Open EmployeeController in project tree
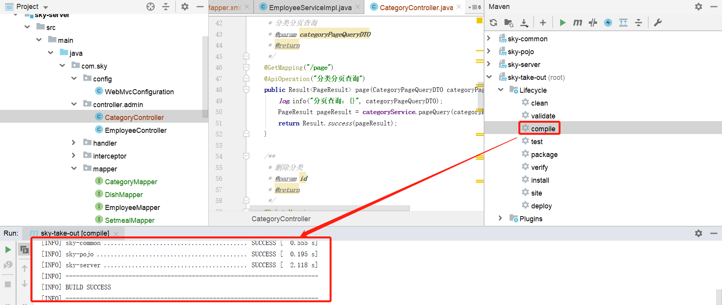 [135, 130]
